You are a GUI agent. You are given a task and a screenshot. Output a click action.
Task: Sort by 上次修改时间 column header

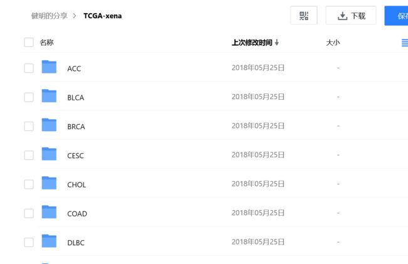pos(252,43)
